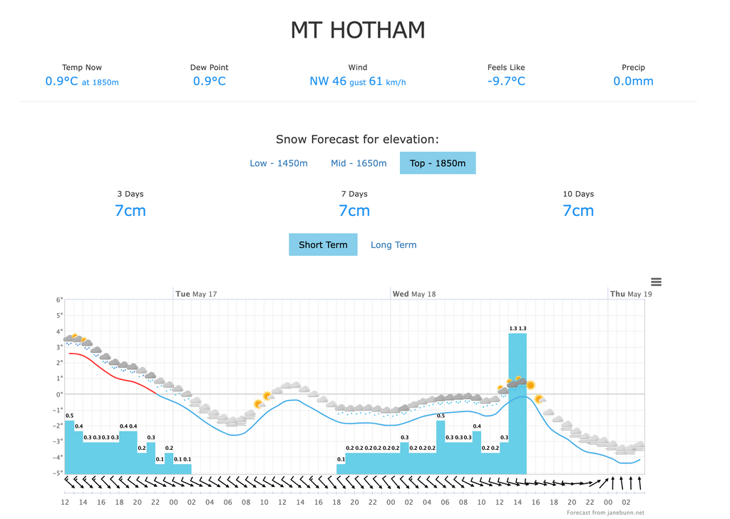
Task: Click the 1.3 1.3 tallest precipitation bar
Action: click(518, 403)
